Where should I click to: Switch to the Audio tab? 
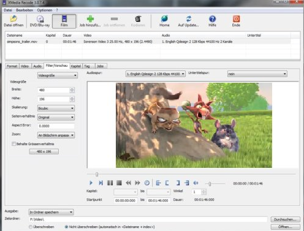click(37, 66)
